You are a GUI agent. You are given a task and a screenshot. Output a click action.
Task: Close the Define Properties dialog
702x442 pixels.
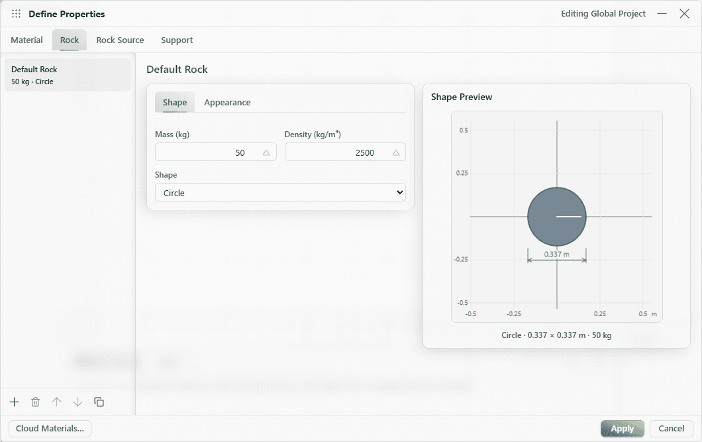(684, 14)
